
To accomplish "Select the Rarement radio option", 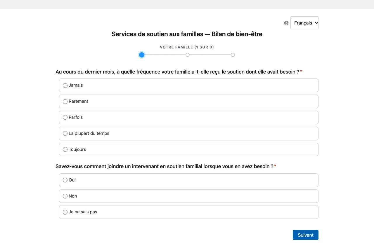I will tap(188, 101).
